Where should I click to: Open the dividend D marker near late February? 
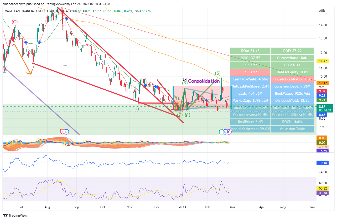(x=225, y=131)
